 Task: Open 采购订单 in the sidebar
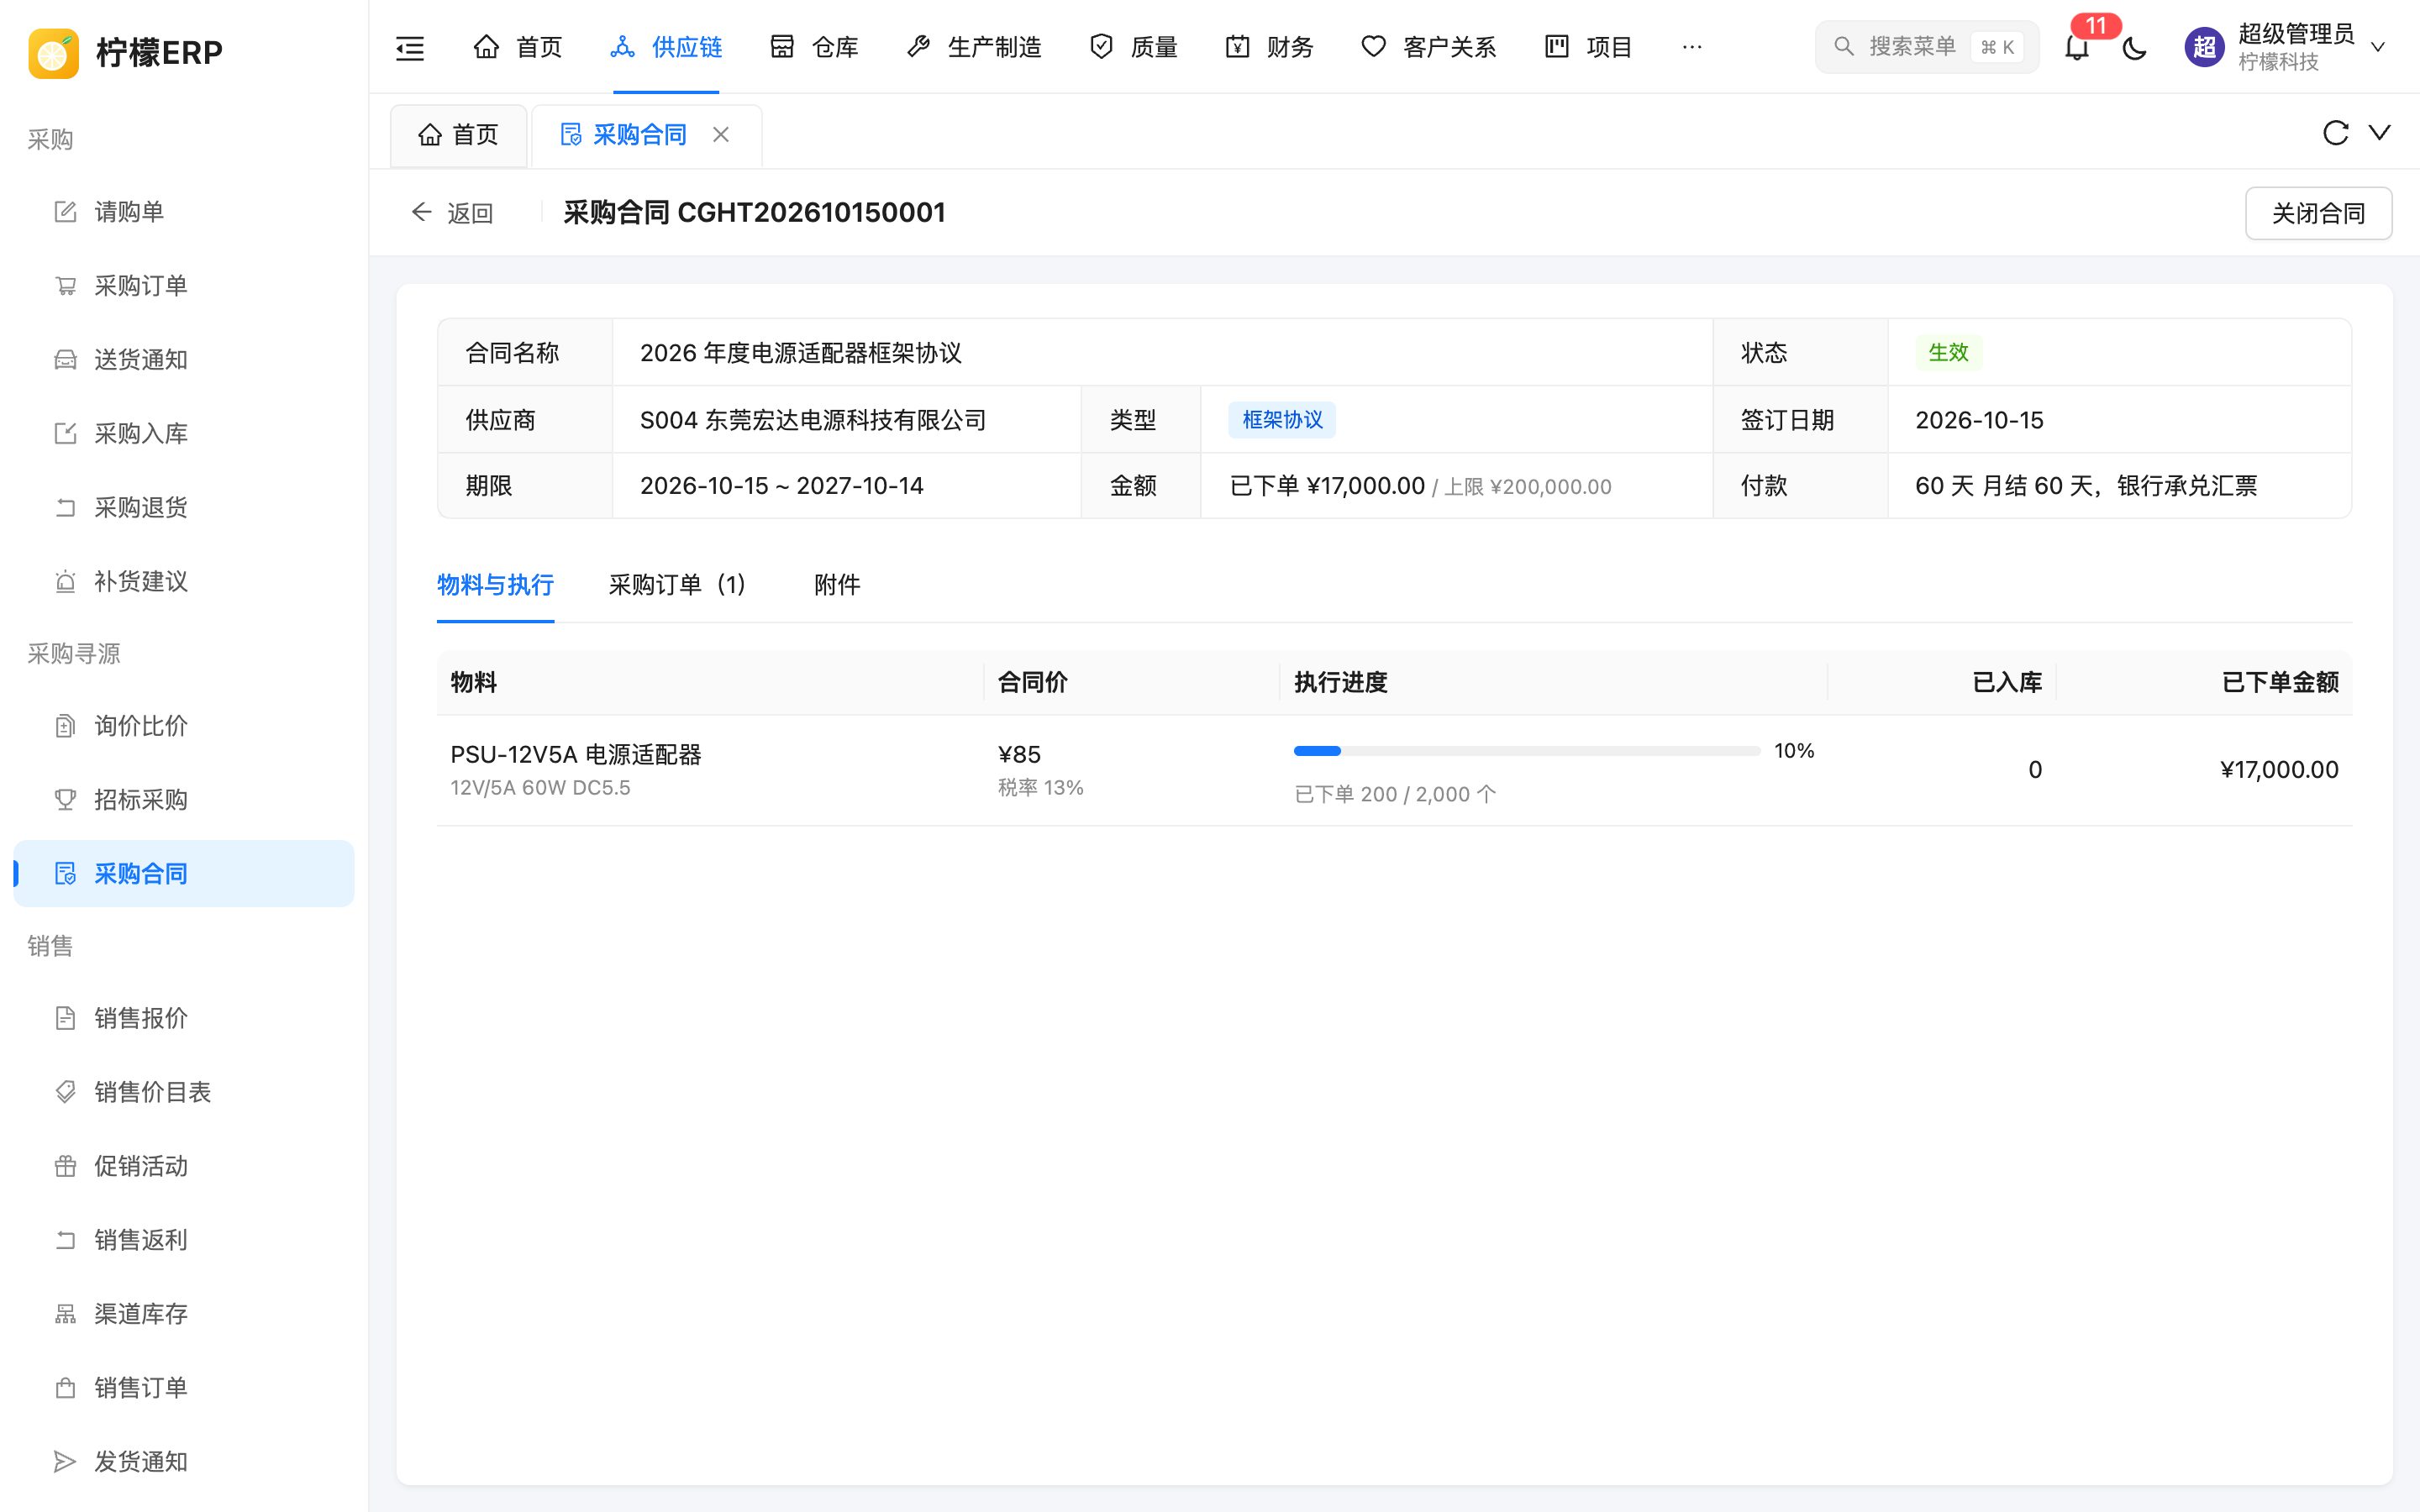(184, 286)
